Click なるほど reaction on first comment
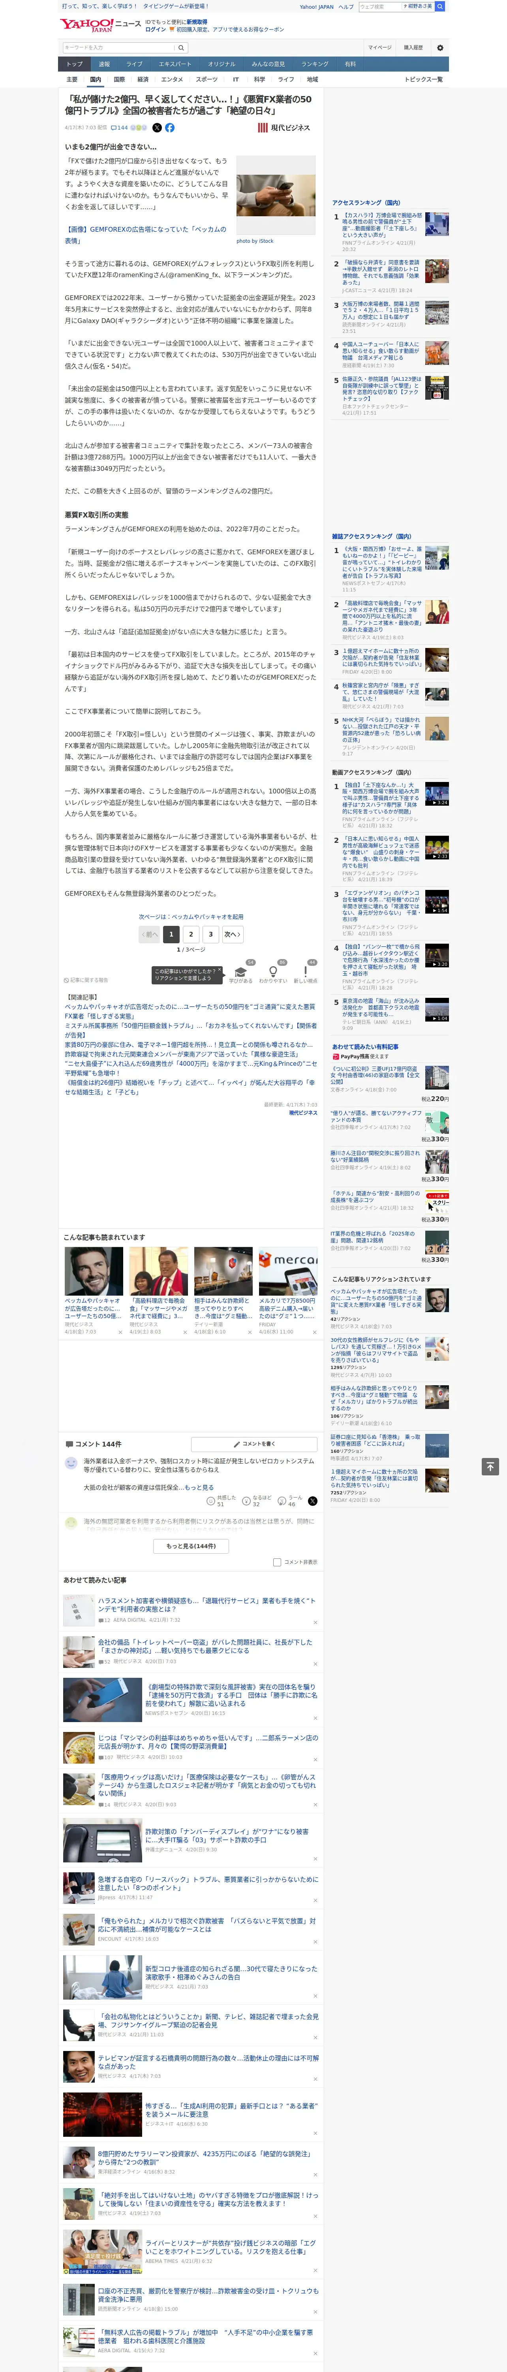The height and width of the screenshot is (2372, 507). pos(257,1501)
